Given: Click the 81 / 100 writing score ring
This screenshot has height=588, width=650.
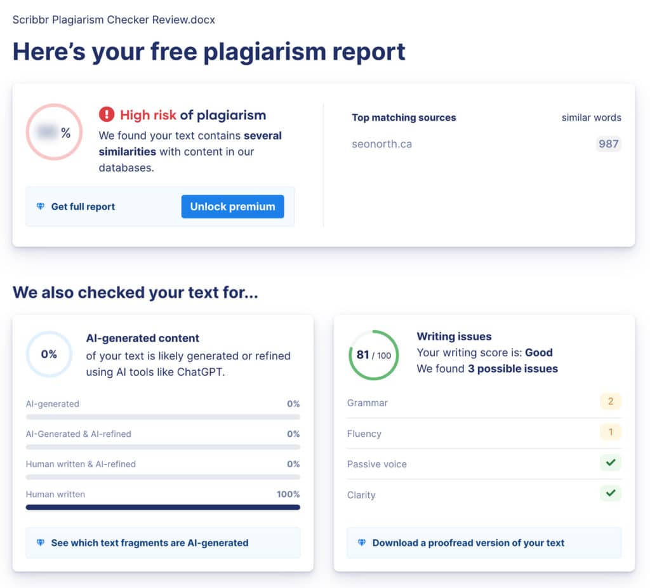Looking at the screenshot, I should (x=373, y=355).
